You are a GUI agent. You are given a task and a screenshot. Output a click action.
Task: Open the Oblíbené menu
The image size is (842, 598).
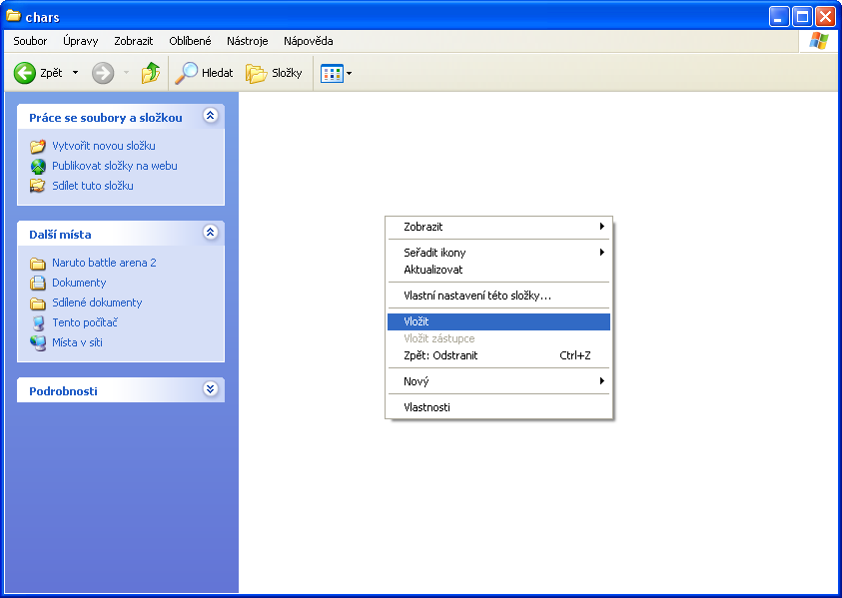pos(190,41)
